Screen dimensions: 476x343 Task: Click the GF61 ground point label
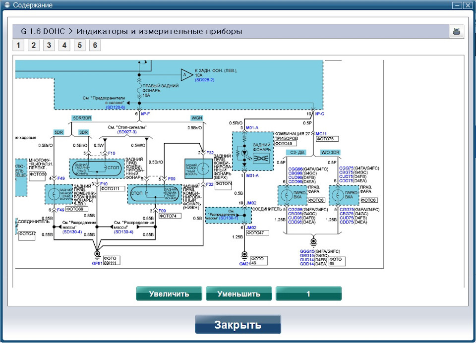pyautogui.click(x=97, y=264)
